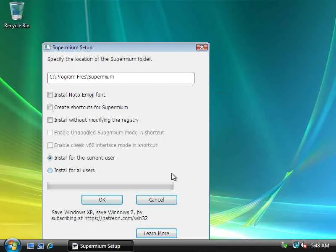Click the Supermium folder path field

tap(121, 78)
